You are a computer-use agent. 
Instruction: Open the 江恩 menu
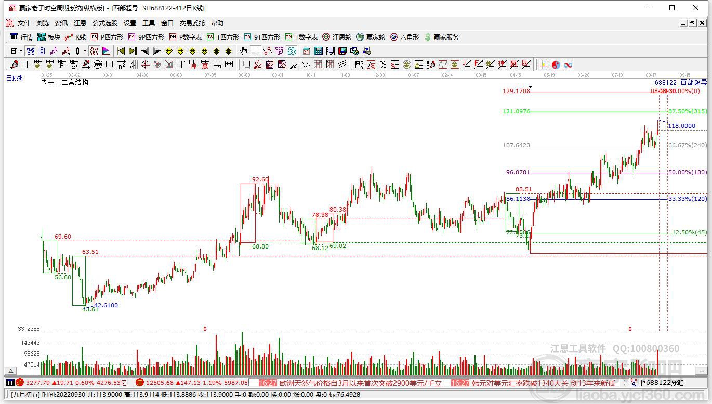point(80,23)
